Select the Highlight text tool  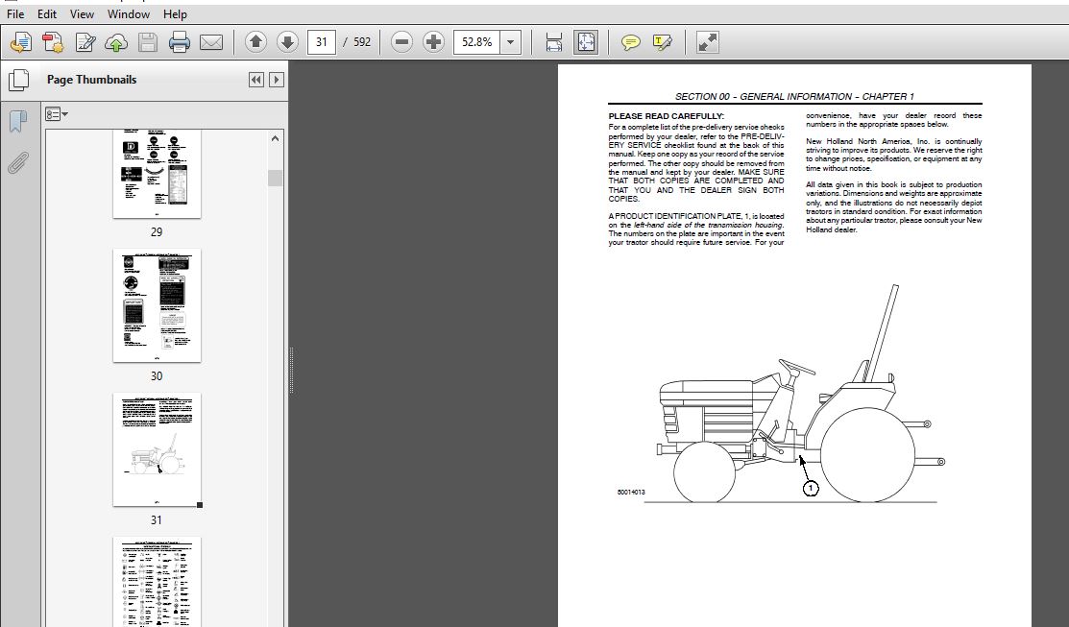(662, 42)
